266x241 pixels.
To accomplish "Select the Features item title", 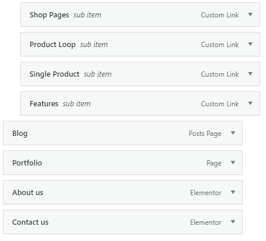I will (x=44, y=104).
